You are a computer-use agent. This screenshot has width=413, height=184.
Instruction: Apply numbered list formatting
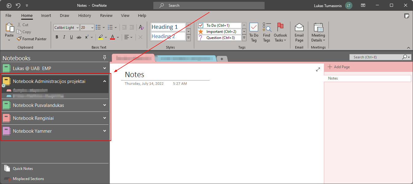[x=111, y=27]
